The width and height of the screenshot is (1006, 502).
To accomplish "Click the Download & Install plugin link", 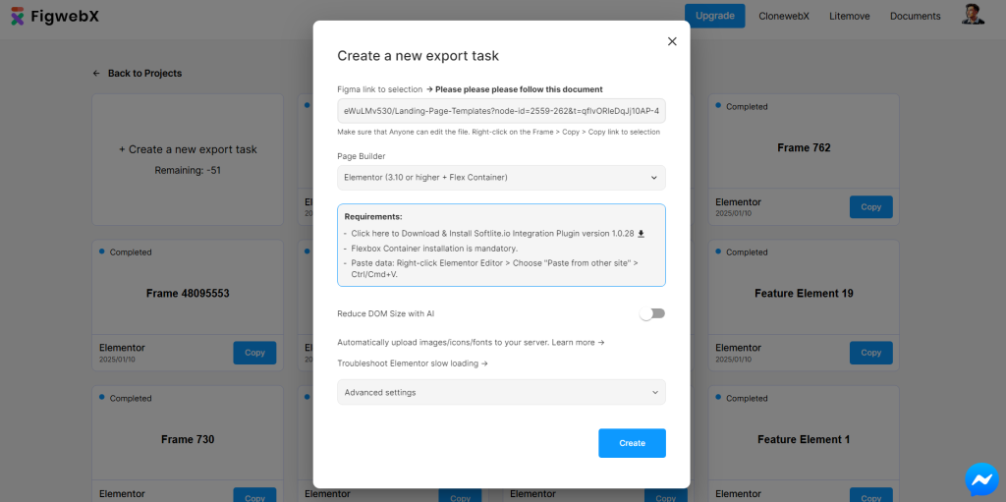I will pos(497,234).
